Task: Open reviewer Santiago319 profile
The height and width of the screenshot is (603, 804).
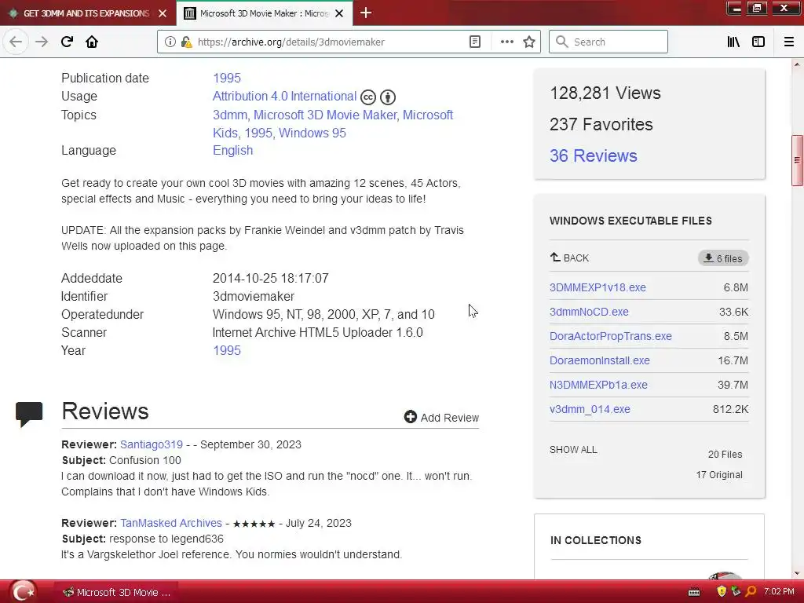Action: 152,444
